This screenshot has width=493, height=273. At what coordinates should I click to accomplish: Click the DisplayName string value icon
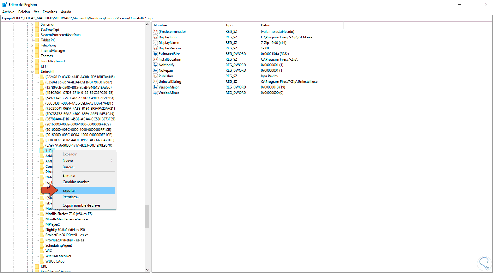pos(156,42)
